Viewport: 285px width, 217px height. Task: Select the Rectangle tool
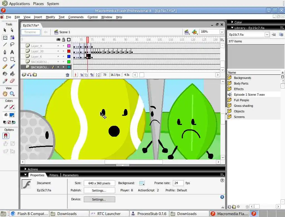click(12, 59)
